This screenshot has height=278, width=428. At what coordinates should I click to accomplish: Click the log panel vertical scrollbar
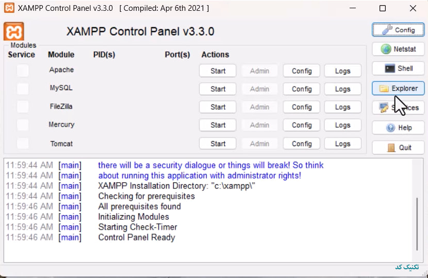point(417,223)
